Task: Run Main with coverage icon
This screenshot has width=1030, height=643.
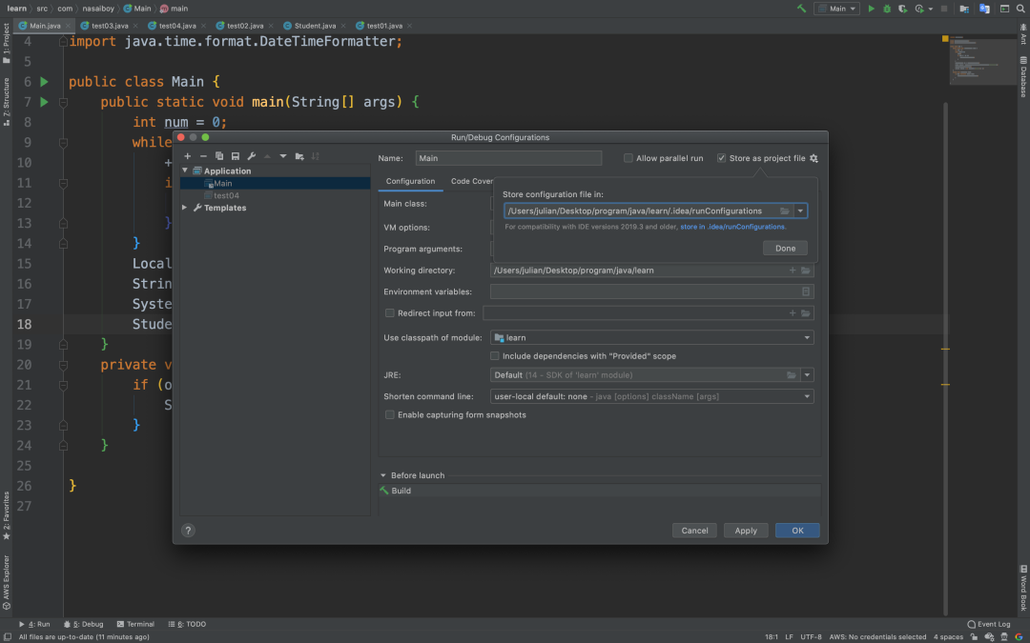Action: (902, 9)
